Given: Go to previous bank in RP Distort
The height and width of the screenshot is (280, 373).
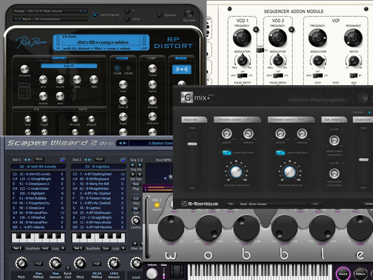Looking at the screenshot, I should pyautogui.click(x=16, y=19).
